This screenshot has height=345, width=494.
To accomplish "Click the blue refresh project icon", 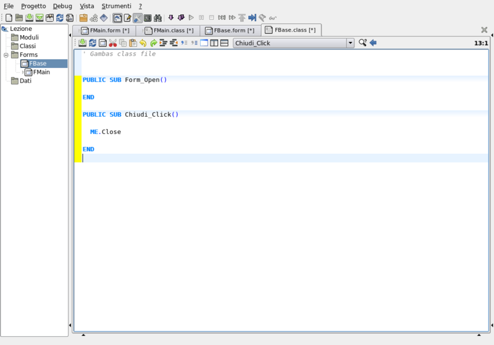I will (x=59, y=18).
